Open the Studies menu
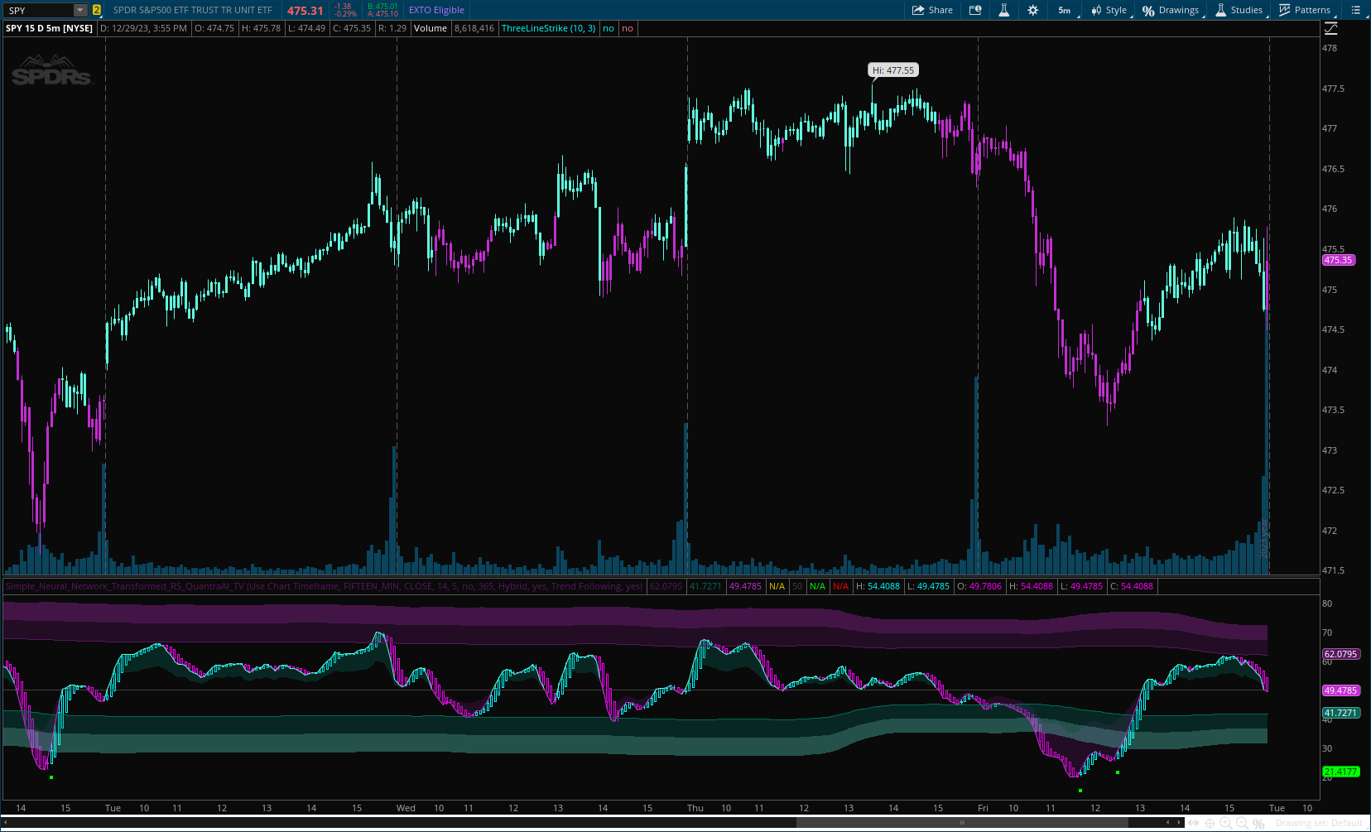This screenshot has height=832, width=1371. (1239, 10)
